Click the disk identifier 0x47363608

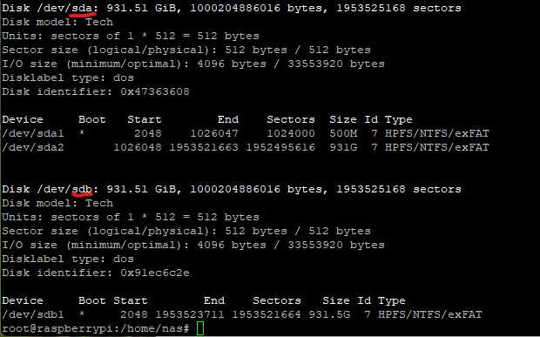(155, 91)
